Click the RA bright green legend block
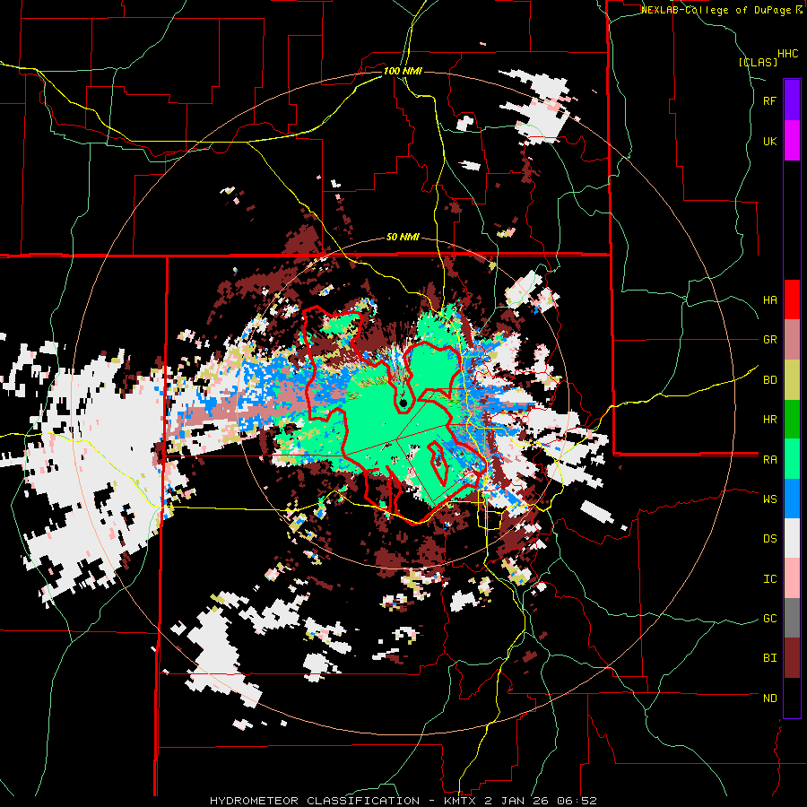 792,459
